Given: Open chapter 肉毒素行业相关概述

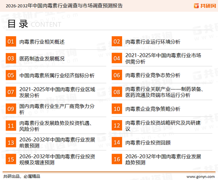Looking at the screenshot, I should [x=42, y=42].
